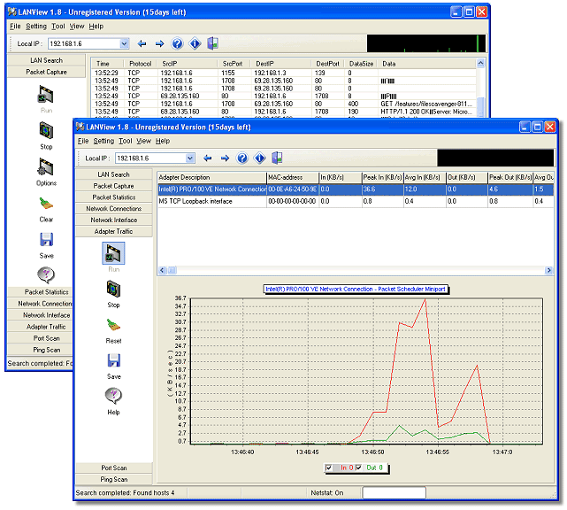The width and height of the screenshot is (567, 510).
Task: Click MAC-address column header
Action: (293, 177)
